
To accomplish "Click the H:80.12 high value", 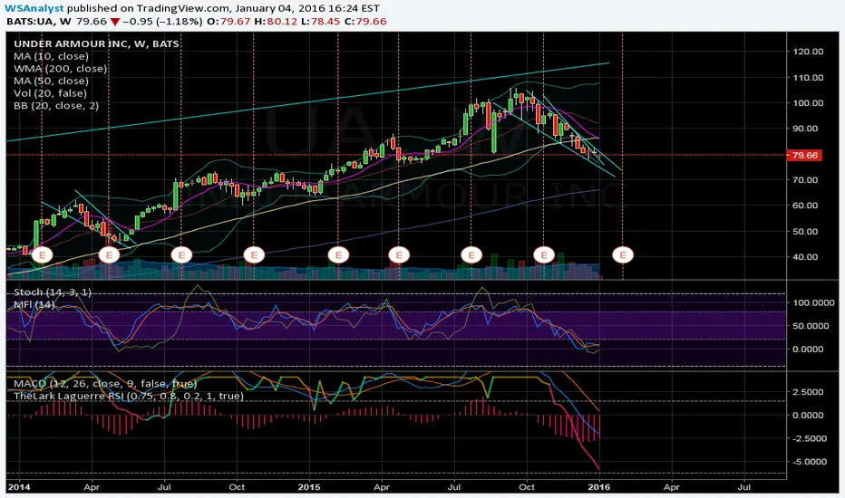I will 276,22.
